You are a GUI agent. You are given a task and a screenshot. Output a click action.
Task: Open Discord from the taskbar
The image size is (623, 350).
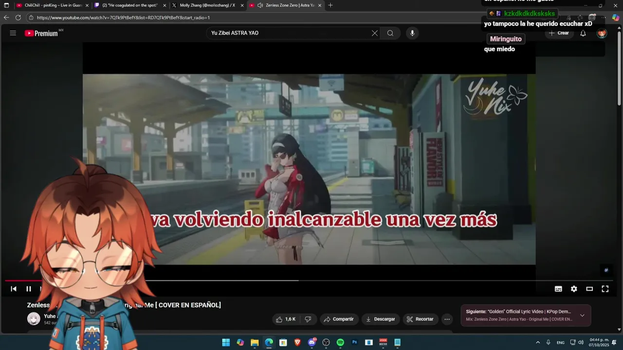312,342
